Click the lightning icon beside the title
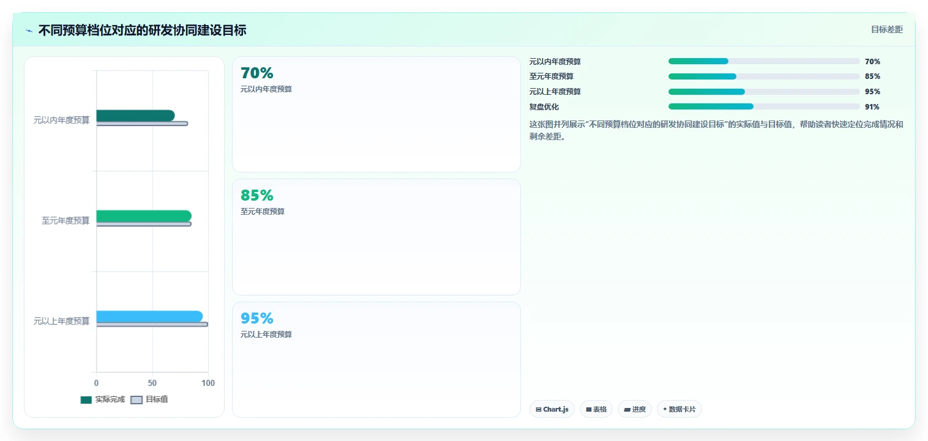 pos(29,31)
